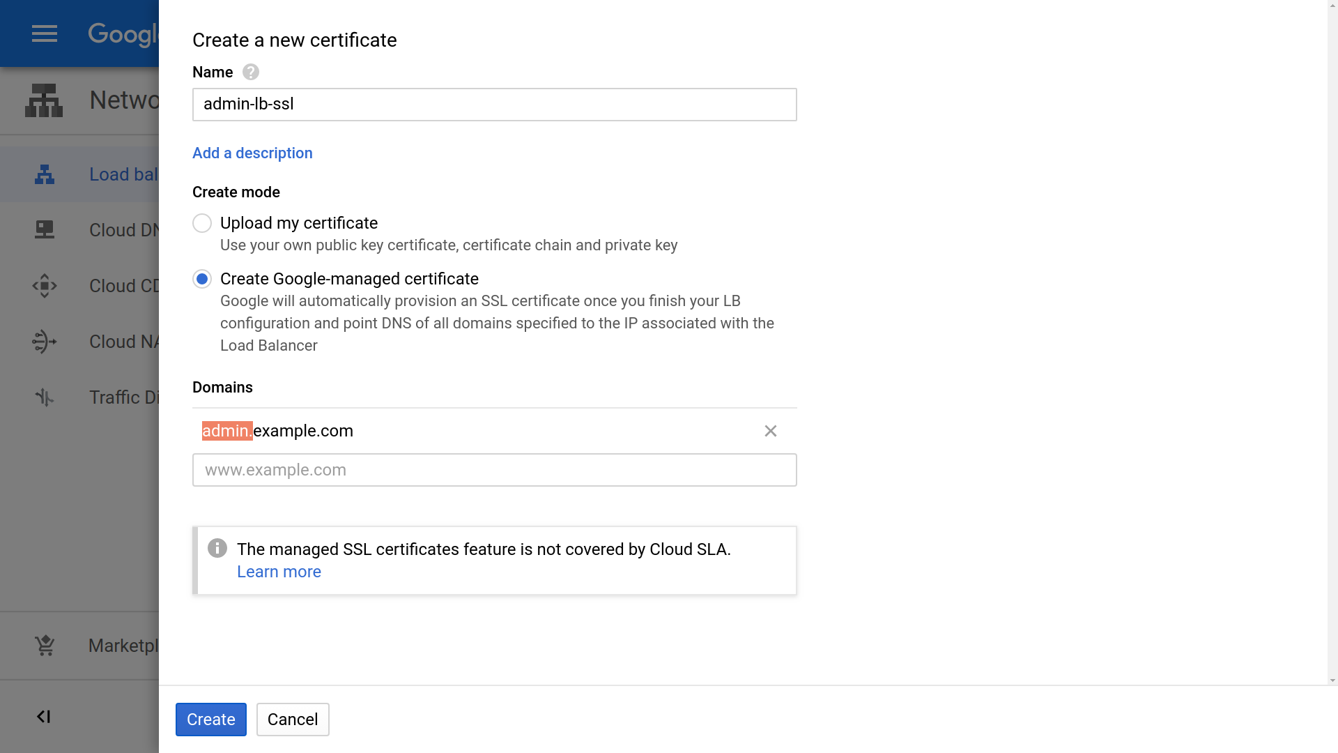The image size is (1338, 753).
Task: Click the Cancel button
Action: [x=293, y=720]
